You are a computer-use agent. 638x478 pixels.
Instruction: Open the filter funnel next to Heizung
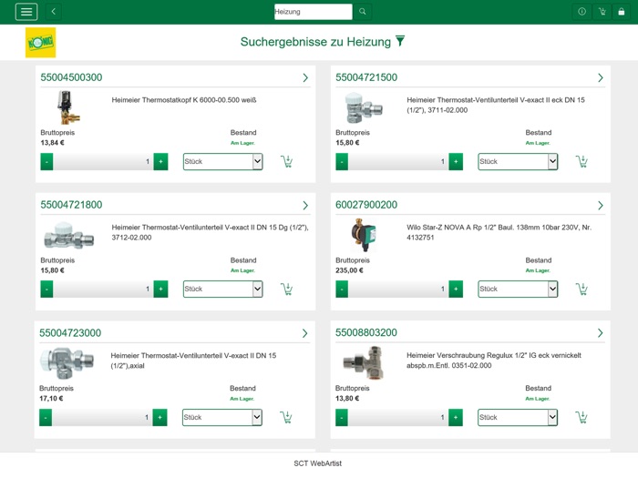399,41
